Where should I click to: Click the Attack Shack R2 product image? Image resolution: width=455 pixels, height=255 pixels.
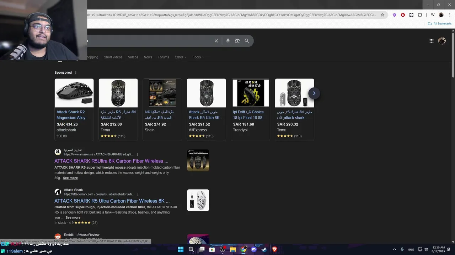(x=74, y=93)
